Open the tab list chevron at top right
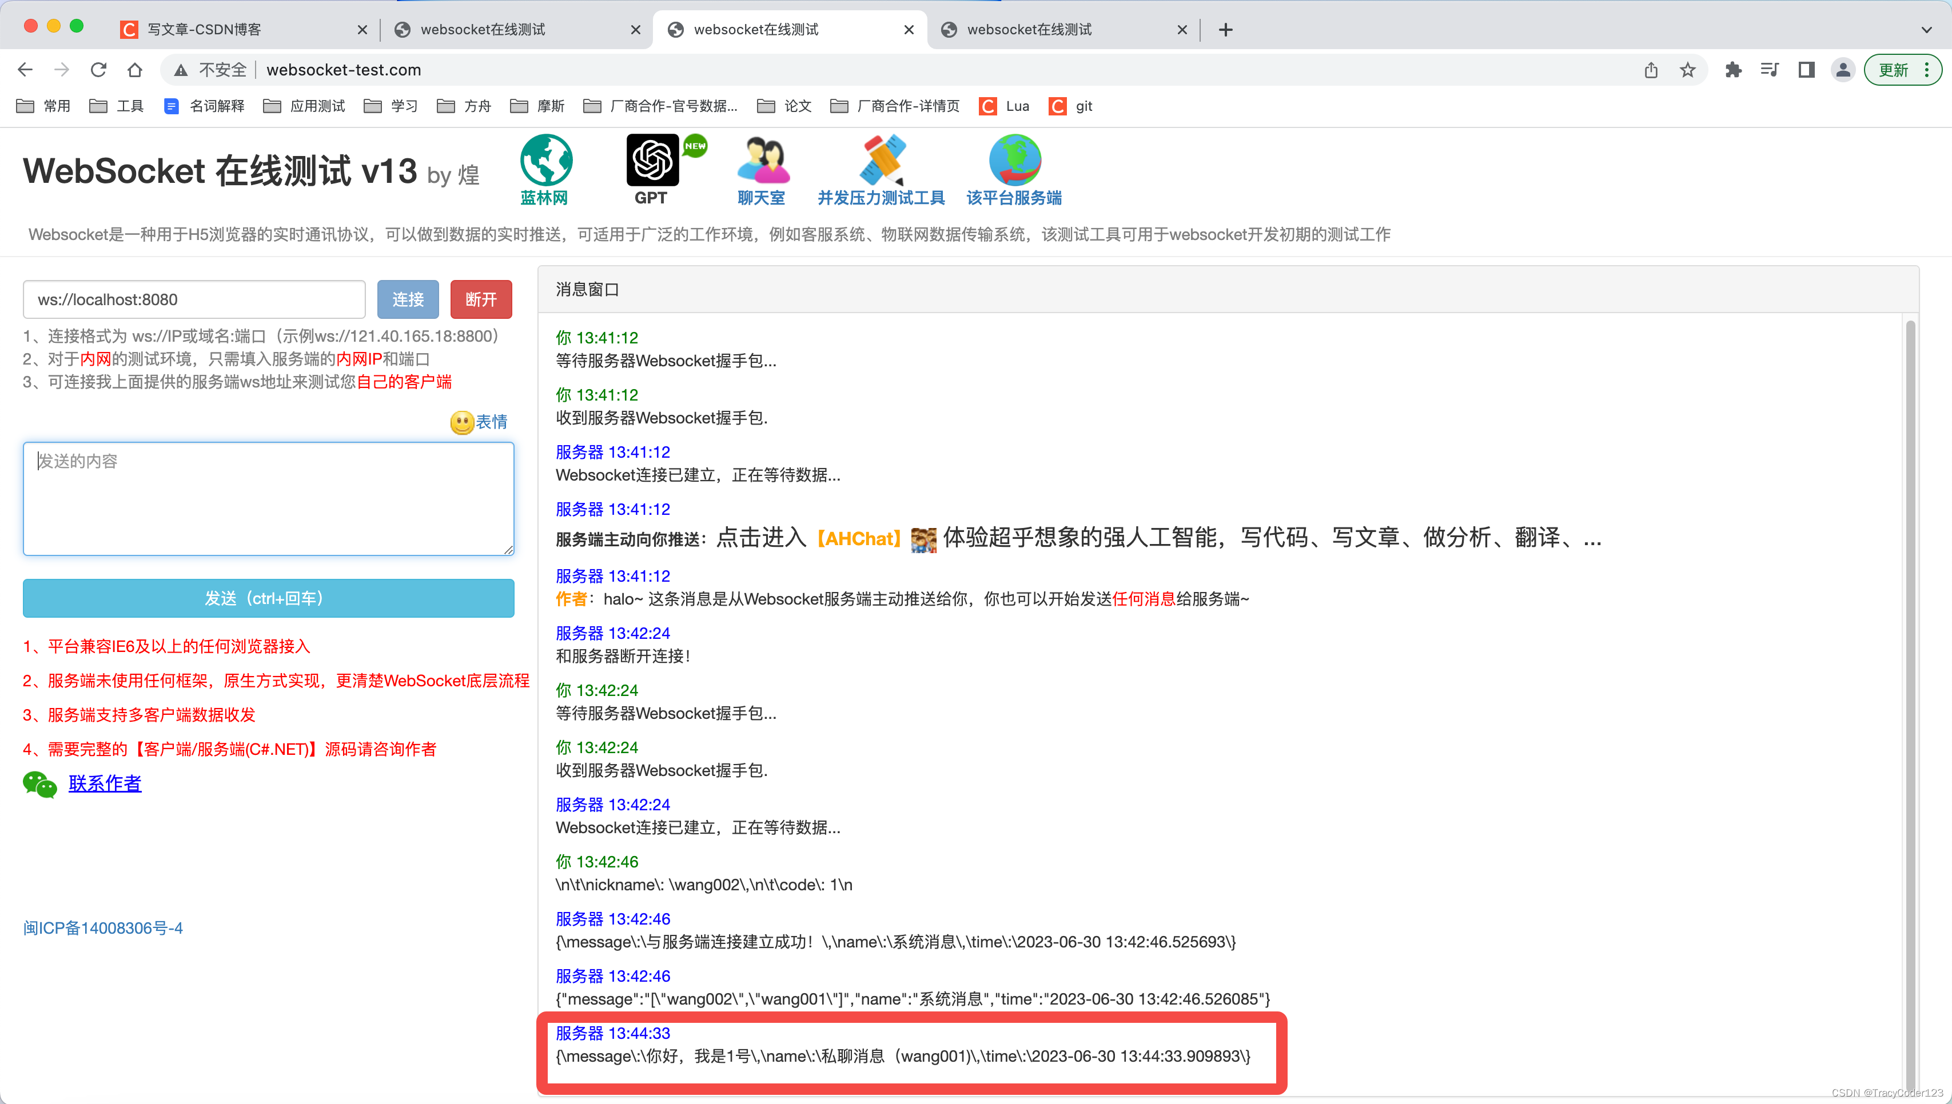This screenshot has width=1952, height=1104. pos(1926,30)
